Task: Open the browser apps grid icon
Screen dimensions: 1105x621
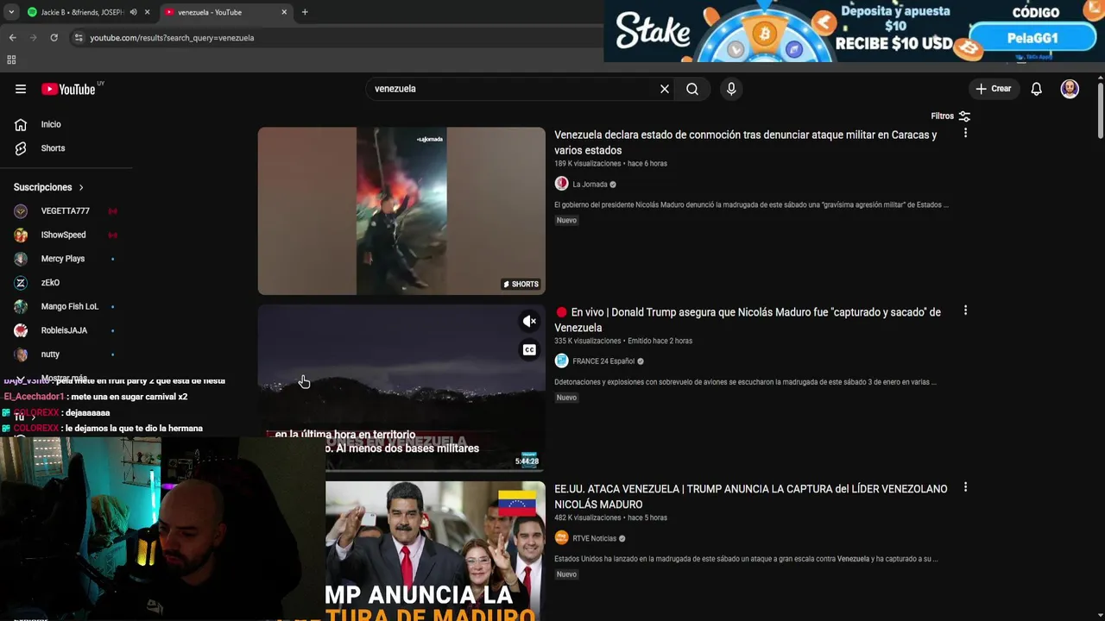Action: [x=11, y=60]
